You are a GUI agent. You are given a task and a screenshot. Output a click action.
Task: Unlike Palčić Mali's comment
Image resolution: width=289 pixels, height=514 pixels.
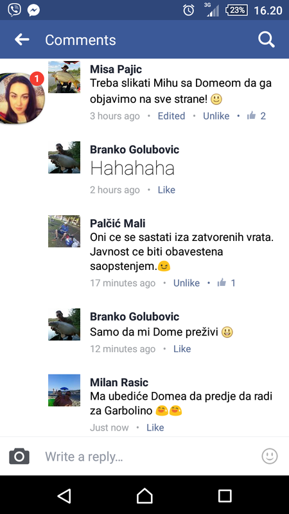tap(186, 283)
